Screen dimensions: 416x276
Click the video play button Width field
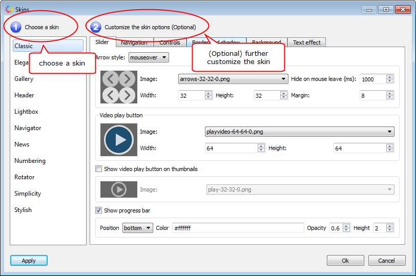pyautogui.click(x=232, y=148)
